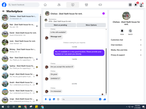Viewport: 146px width, 109px height.
Task: Open Jorge 3bed 2bath house conversation
Action: coord(20,100)
